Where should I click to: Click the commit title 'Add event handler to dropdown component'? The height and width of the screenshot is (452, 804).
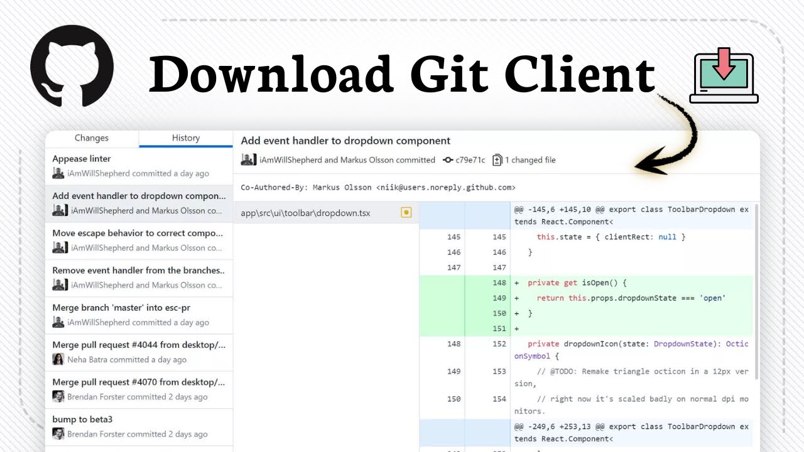click(345, 141)
